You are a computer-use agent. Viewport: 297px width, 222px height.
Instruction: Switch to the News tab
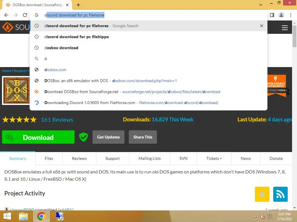tap(246, 158)
